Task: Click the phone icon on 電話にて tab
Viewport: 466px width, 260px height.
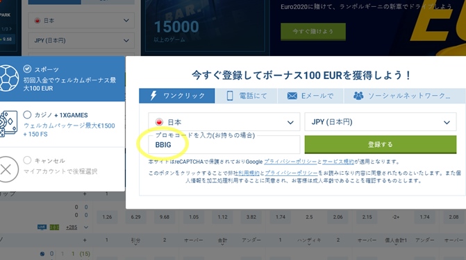Action: [230, 96]
